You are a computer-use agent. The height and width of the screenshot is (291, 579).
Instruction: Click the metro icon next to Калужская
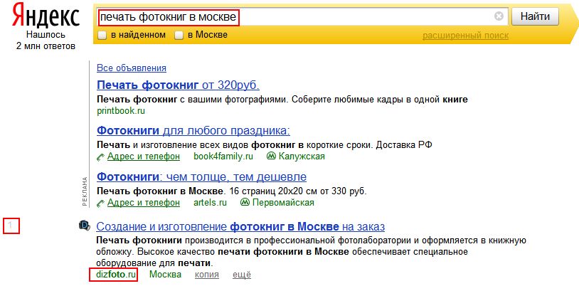point(272,157)
